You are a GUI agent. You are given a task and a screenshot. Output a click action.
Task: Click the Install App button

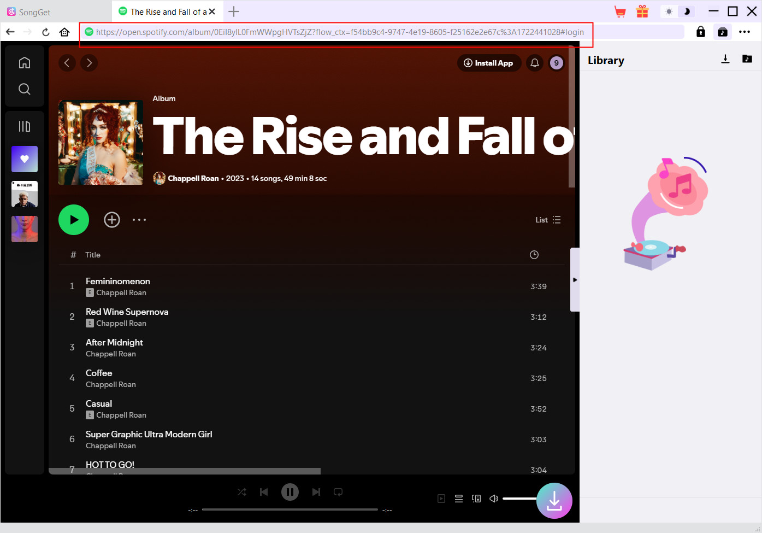489,63
